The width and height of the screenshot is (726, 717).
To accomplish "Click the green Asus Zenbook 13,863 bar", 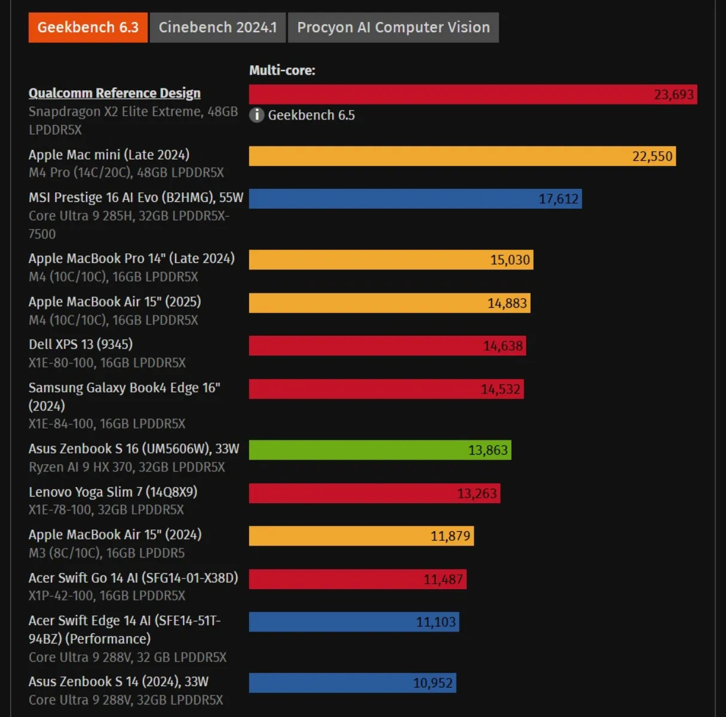I will click(x=380, y=450).
